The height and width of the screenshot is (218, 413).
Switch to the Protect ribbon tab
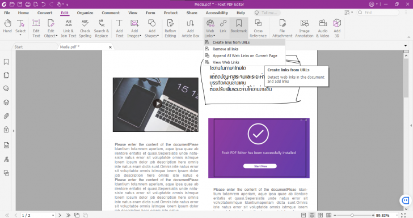coord(171,12)
